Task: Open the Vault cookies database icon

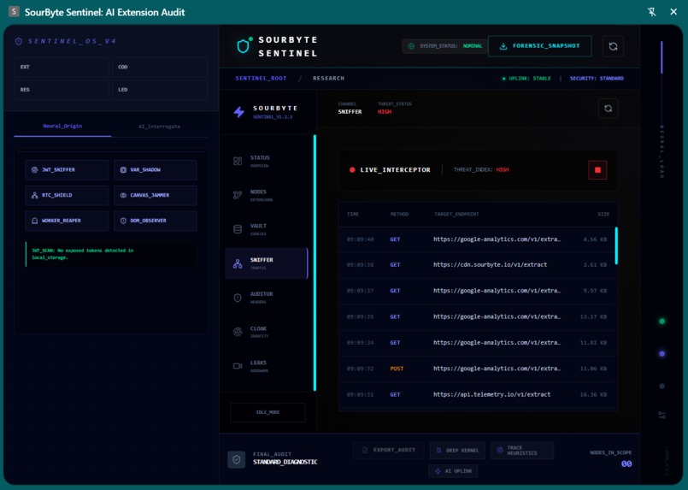Action: pyautogui.click(x=238, y=229)
